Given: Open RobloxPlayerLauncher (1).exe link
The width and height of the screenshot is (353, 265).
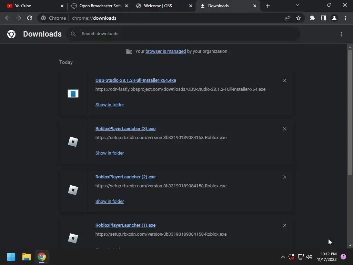Looking at the screenshot, I should pyautogui.click(x=125, y=225).
